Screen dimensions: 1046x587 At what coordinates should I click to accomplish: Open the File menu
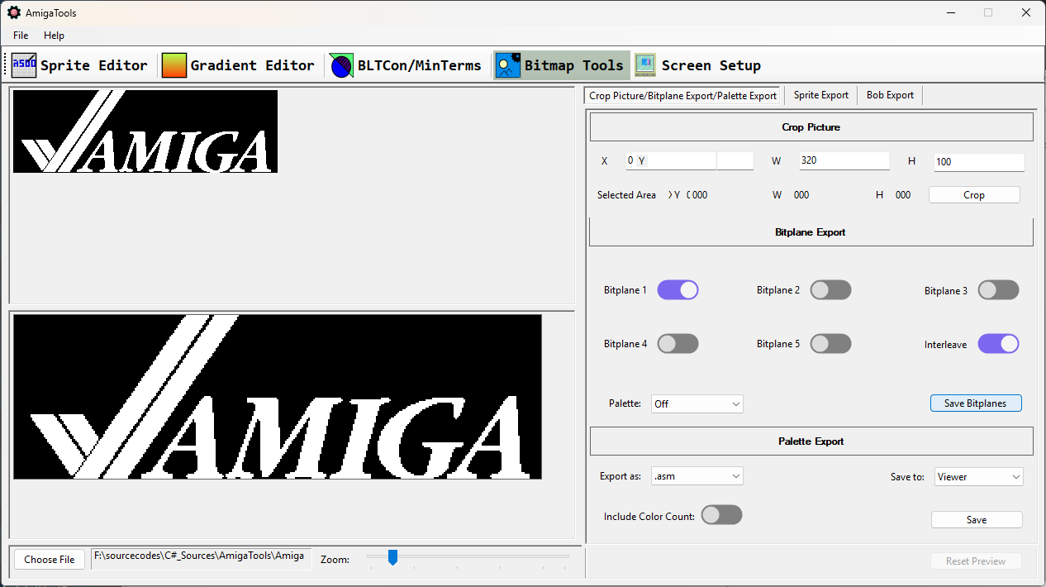[21, 36]
